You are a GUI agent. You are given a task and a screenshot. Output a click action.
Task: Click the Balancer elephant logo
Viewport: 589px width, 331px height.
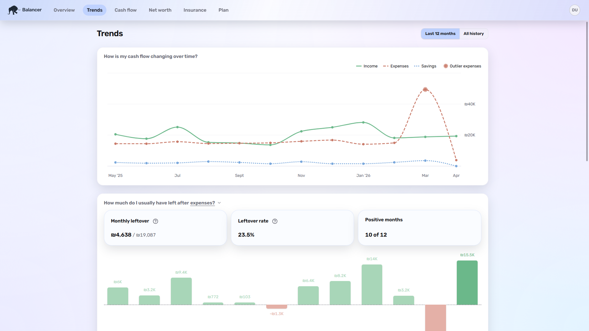[14, 10]
